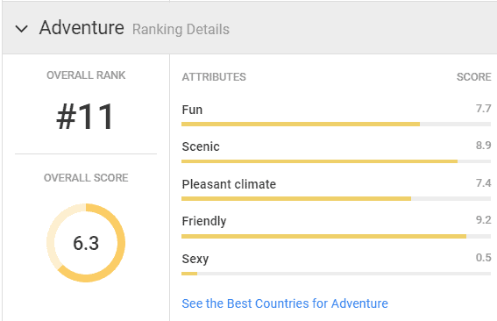Click the Friendly attribute score bar

click(x=336, y=236)
